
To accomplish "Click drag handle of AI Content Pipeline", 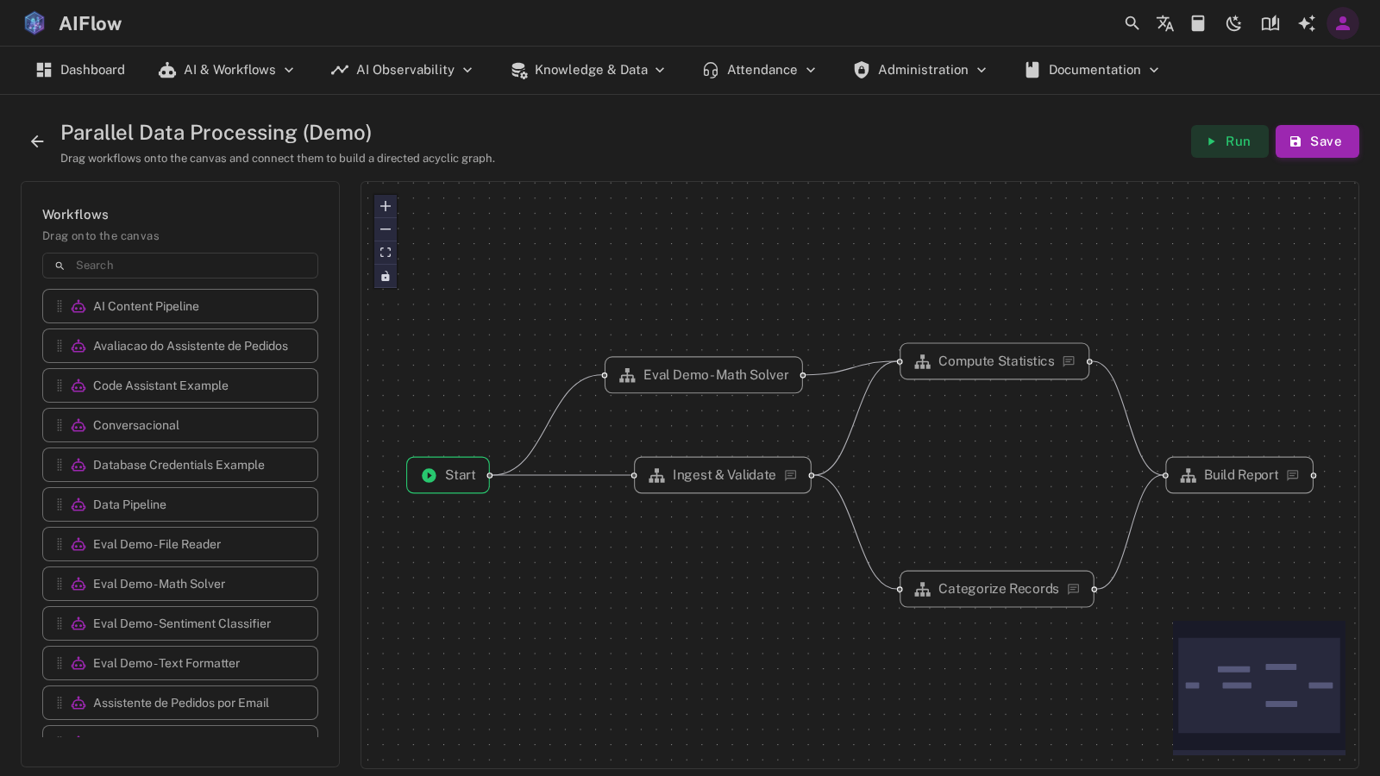I will pos(60,306).
